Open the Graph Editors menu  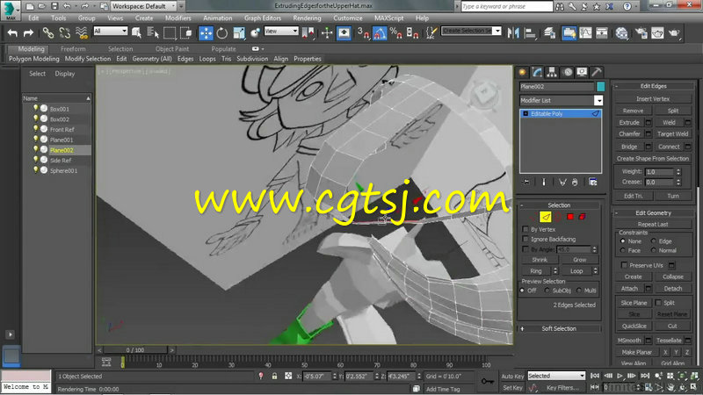pos(262,18)
